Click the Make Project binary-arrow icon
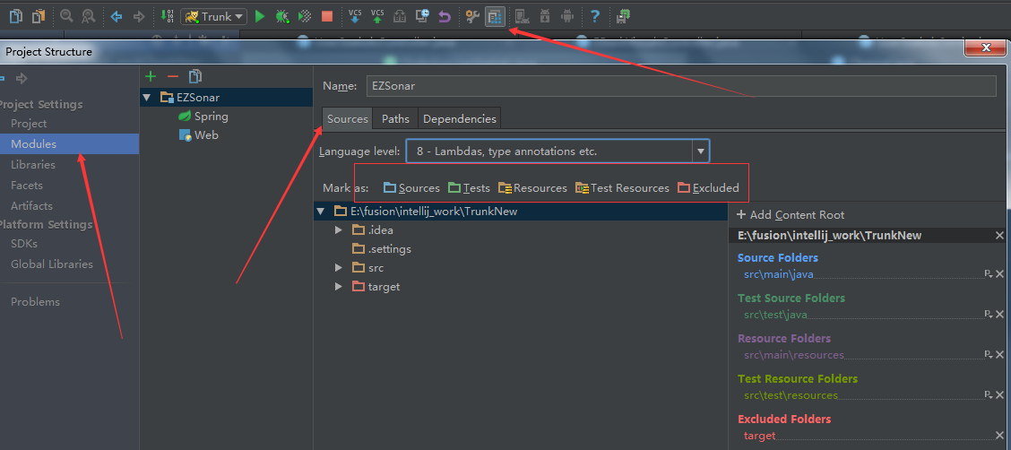The image size is (1011, 450). coord(167,16)
